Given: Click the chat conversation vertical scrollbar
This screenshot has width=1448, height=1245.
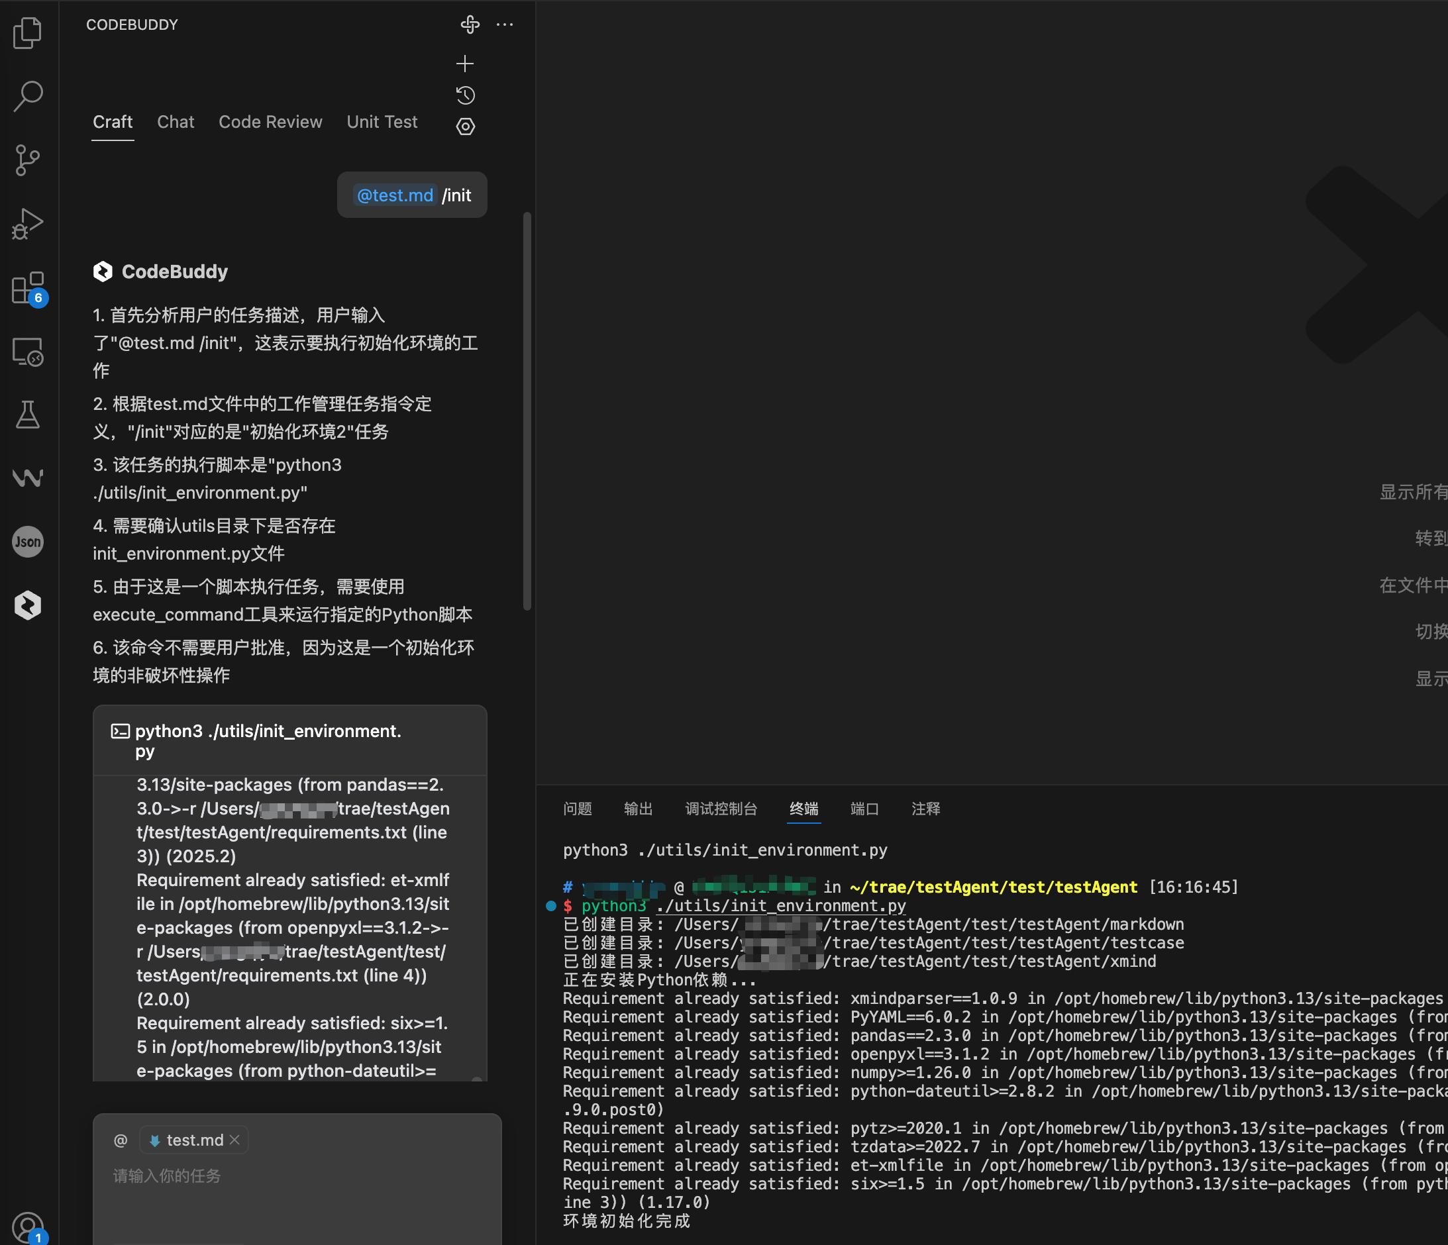Looking at the screenshot, I should pyautogui.click(x=527, y=412).
